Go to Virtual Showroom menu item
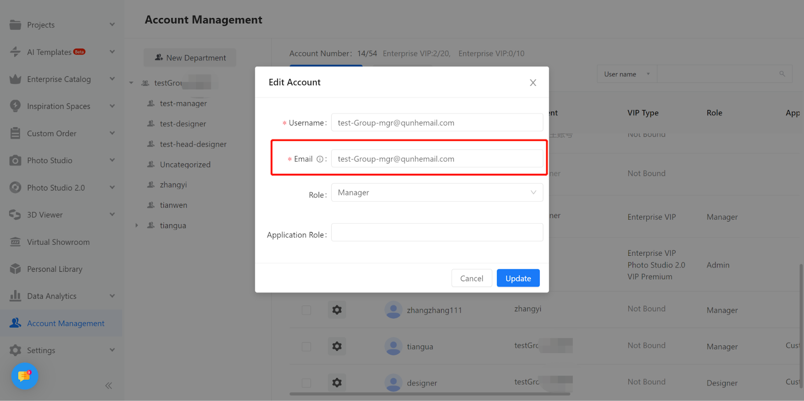The height and width of the screenshot is (401, 804). tap(58, 242)
